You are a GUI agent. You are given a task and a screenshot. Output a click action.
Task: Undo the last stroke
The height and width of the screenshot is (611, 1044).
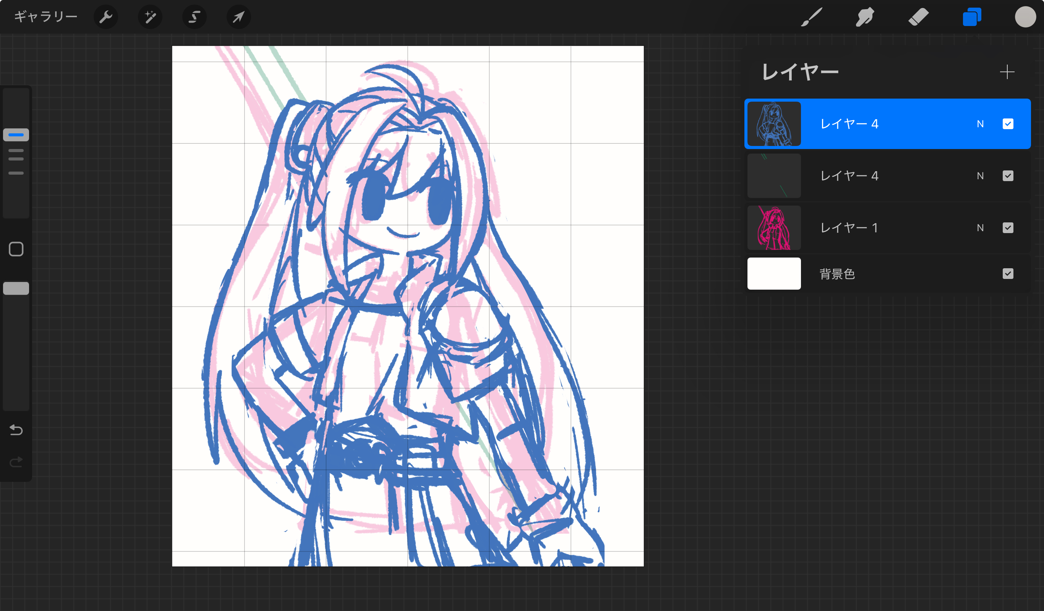[x=16, y=430]
